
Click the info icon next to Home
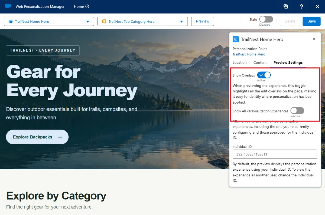(87, 6)
